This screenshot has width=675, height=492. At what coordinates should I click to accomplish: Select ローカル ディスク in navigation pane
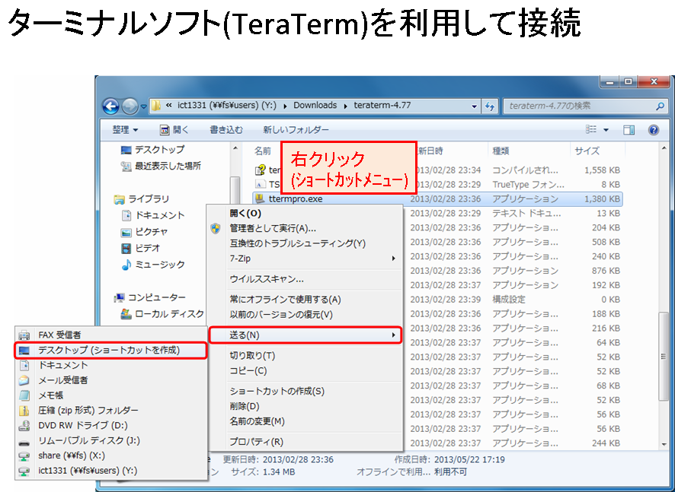point(169,314)
